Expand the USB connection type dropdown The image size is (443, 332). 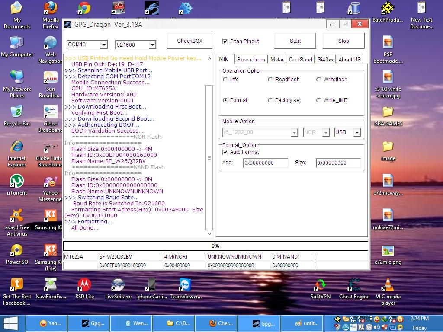357,132
